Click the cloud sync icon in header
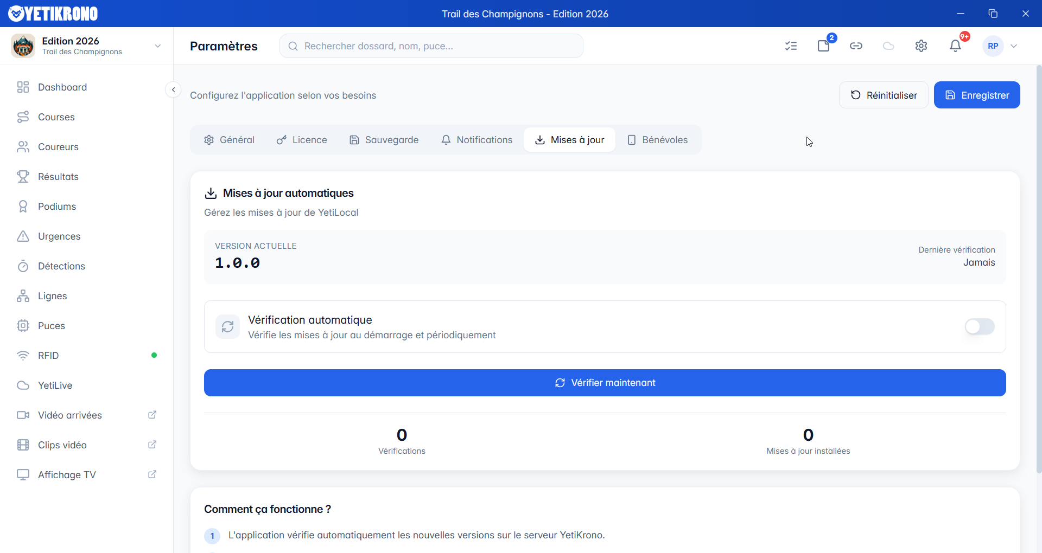Screen dimensions: 1042x553 coord(888,46)
